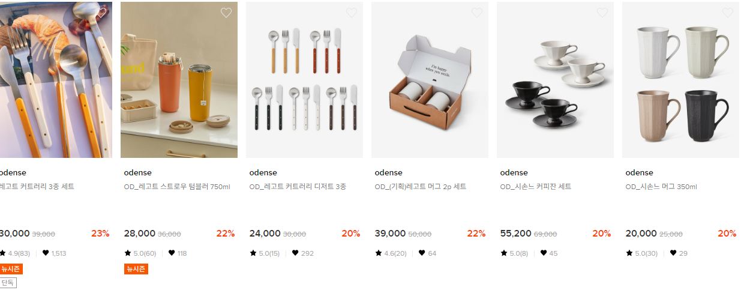Click star icon beside 5.0(30) rating

click(629, 253)
